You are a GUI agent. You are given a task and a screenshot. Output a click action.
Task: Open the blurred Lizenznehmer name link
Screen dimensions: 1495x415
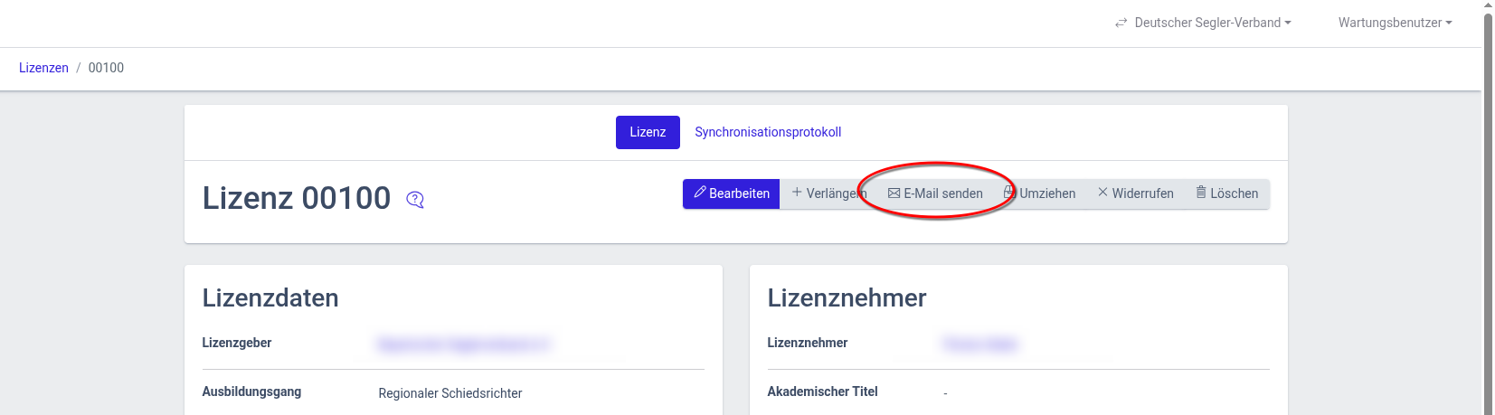coord(980,344)
